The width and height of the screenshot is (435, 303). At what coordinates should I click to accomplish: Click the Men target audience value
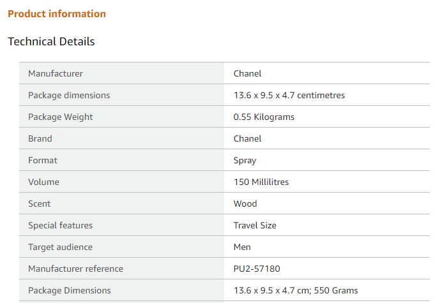[242, 247]
